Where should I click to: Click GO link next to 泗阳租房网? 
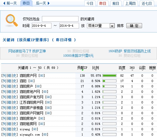[42, 124]
